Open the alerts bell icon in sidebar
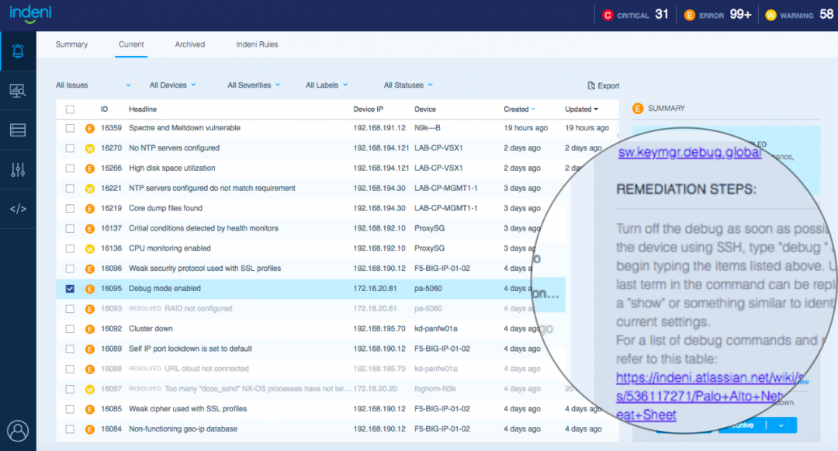Viewport: 838px width, 451px height. coord(18,51)
